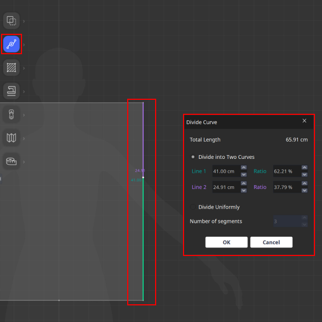Select the sewing machine tool
The height and width of the screenshot is (322, 322).
pos(11,91)
